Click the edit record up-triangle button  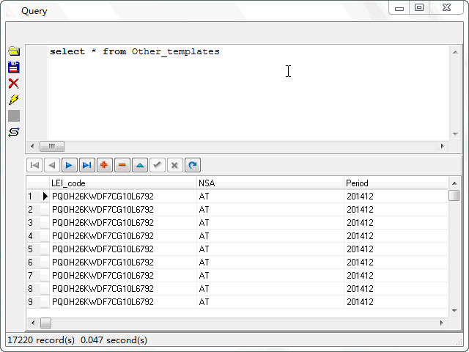(x=139, y=166)
